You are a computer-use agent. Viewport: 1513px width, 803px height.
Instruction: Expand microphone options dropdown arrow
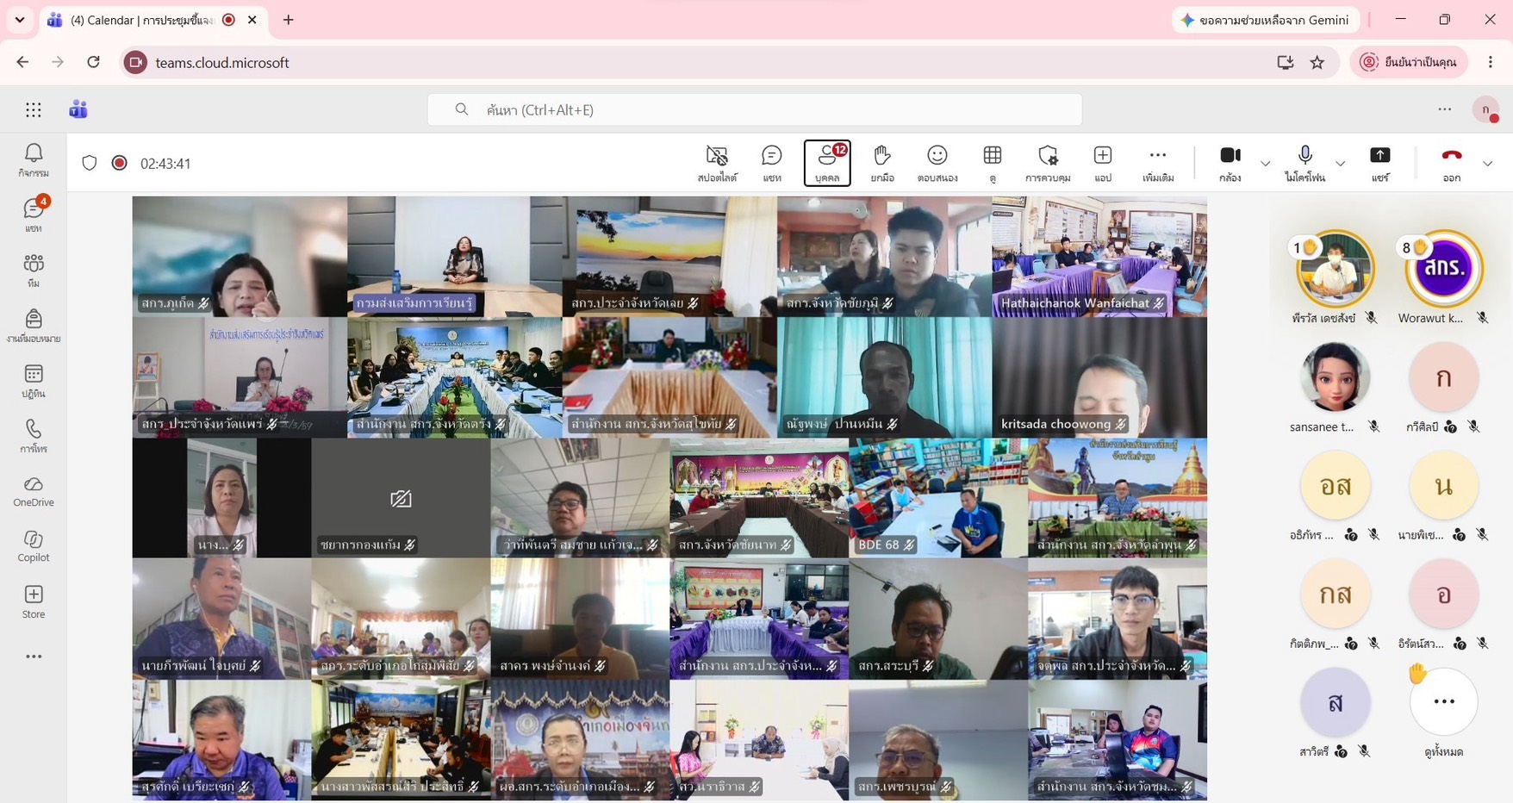pos(1340,164)
